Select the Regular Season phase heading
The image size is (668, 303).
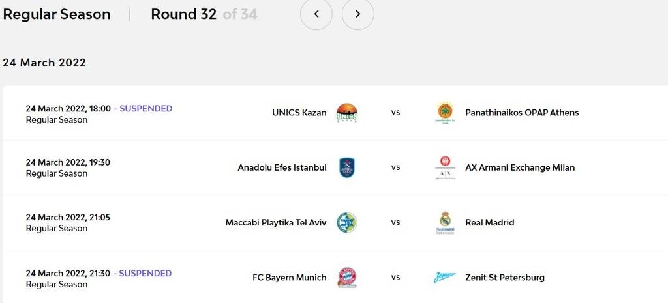click(57, 14)
